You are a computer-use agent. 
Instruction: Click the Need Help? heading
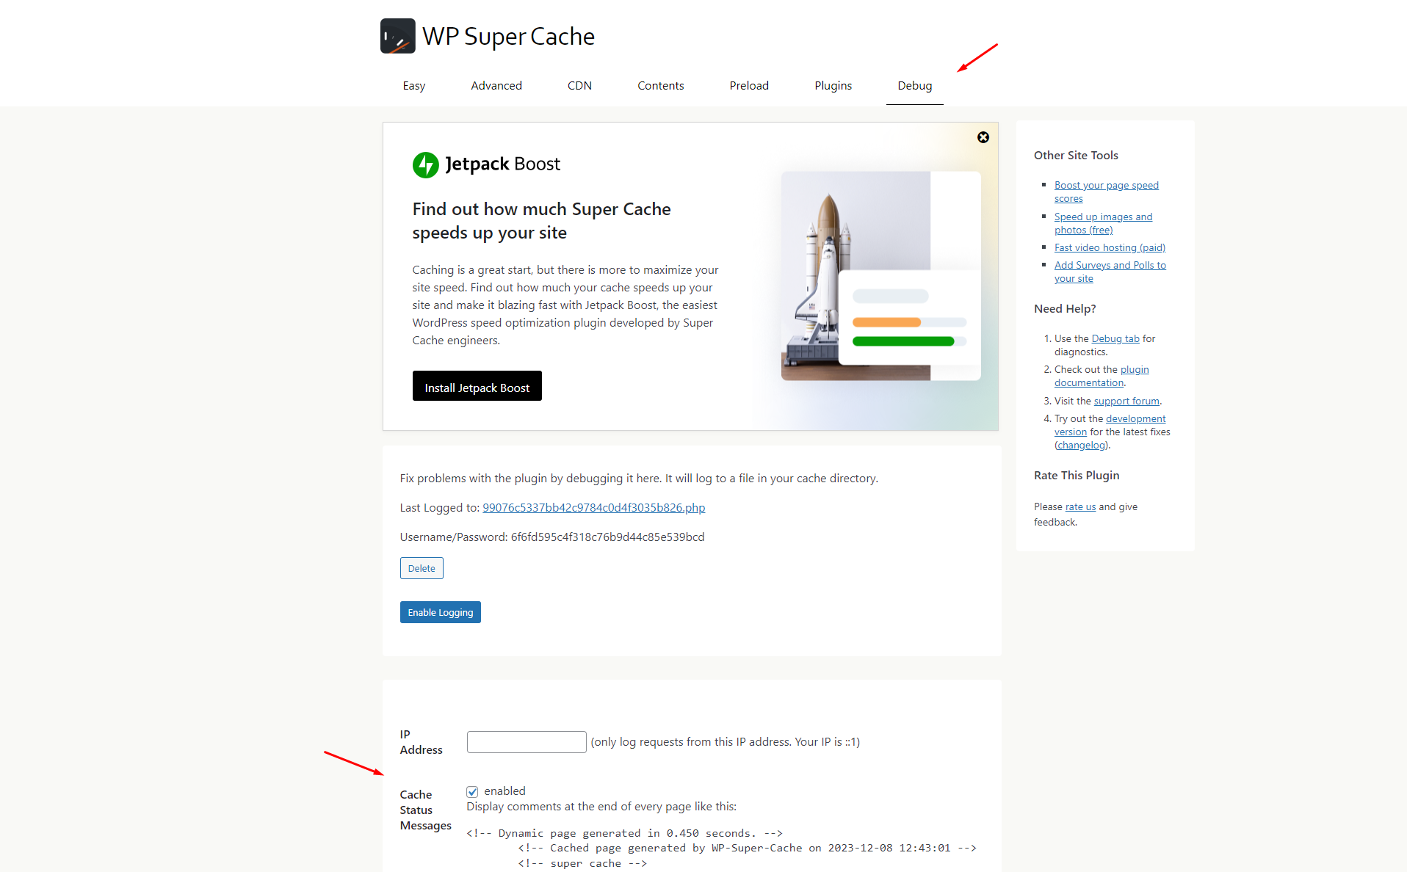tap(1065, 308)
